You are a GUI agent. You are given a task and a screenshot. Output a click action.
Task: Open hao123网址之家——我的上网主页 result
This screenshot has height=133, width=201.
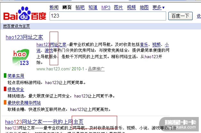pyautogui.click(x=44, y=122)
